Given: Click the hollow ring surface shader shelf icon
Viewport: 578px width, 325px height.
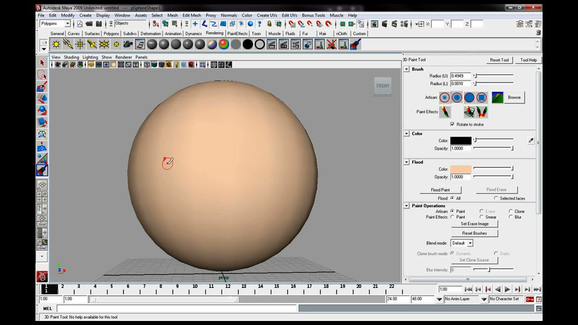Looking at the screenshot, I should coord(260,44).
